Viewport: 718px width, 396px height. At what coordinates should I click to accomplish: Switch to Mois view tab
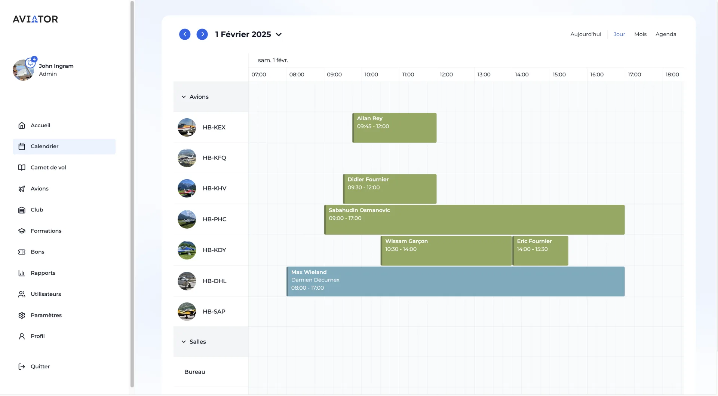pyautogui.click(x=640, y=34)
